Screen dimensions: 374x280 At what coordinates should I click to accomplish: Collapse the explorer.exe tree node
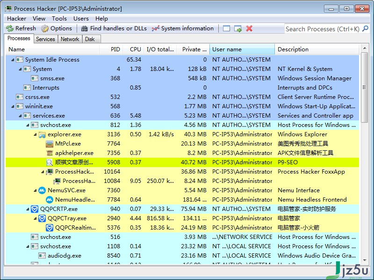(35, 134)
